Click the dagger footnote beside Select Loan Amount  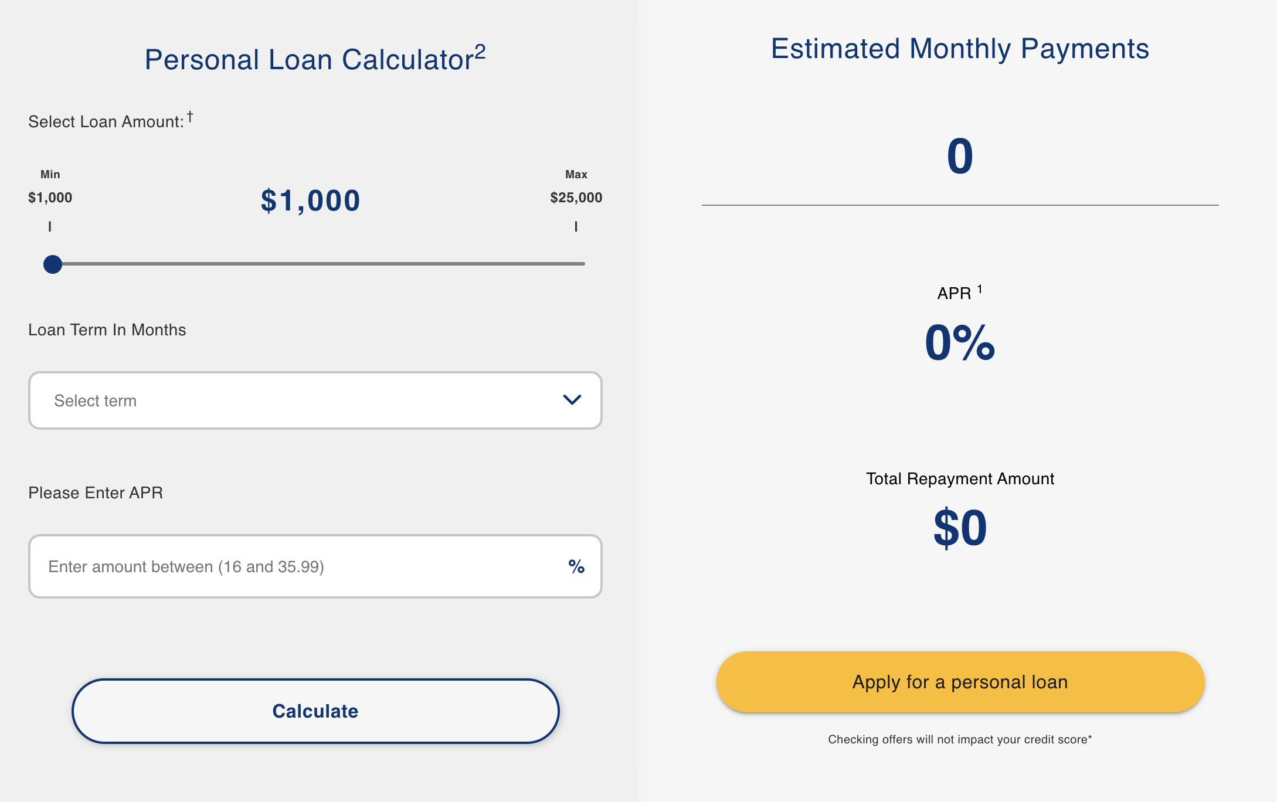pos(190,117)
